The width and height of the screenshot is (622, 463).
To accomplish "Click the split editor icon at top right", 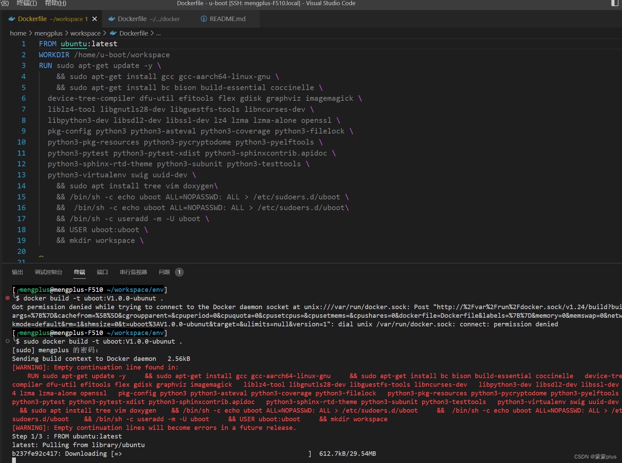I will pyautogui.click(x=615, y=3).
